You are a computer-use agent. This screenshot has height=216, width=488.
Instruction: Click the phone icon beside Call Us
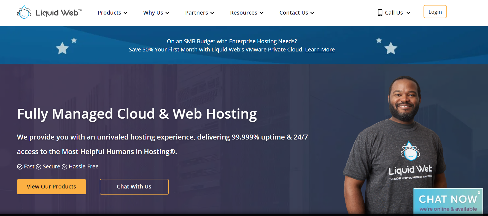pos(380,13)
